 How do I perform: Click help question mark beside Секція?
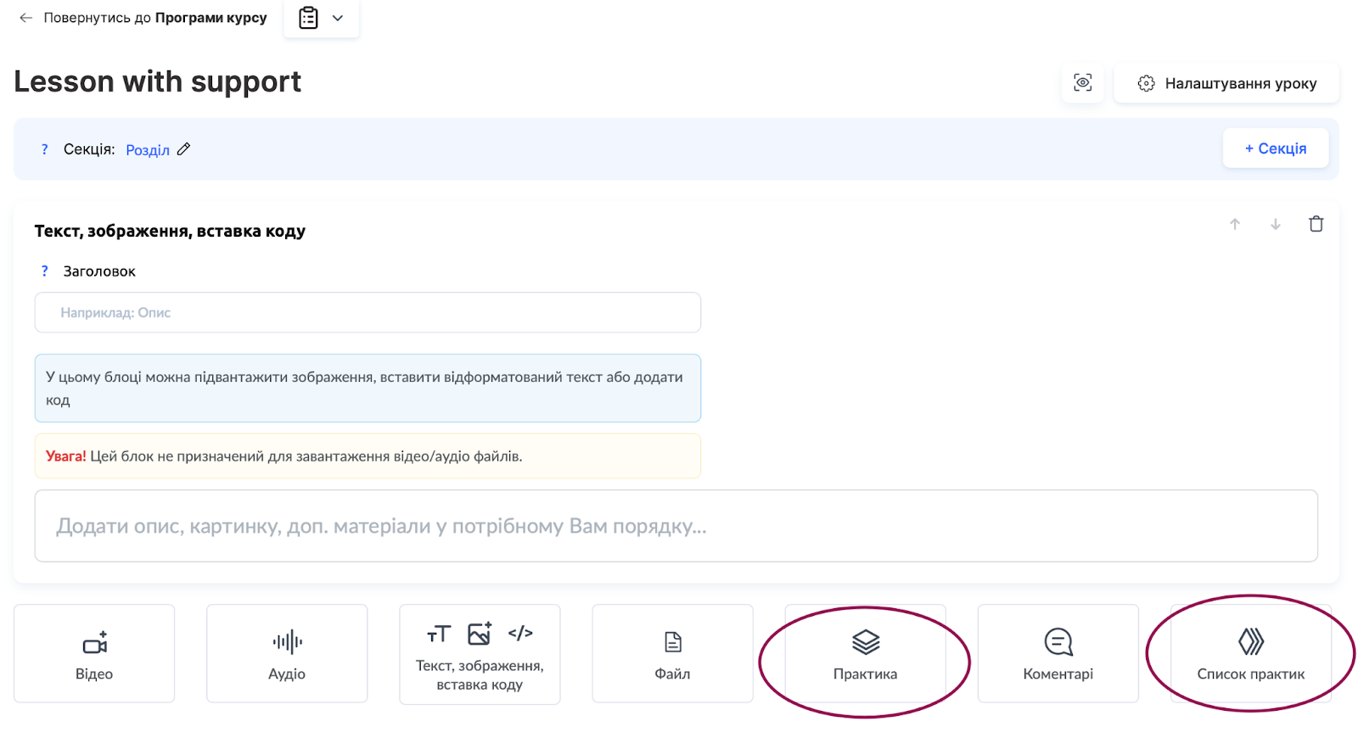[45, 149]
